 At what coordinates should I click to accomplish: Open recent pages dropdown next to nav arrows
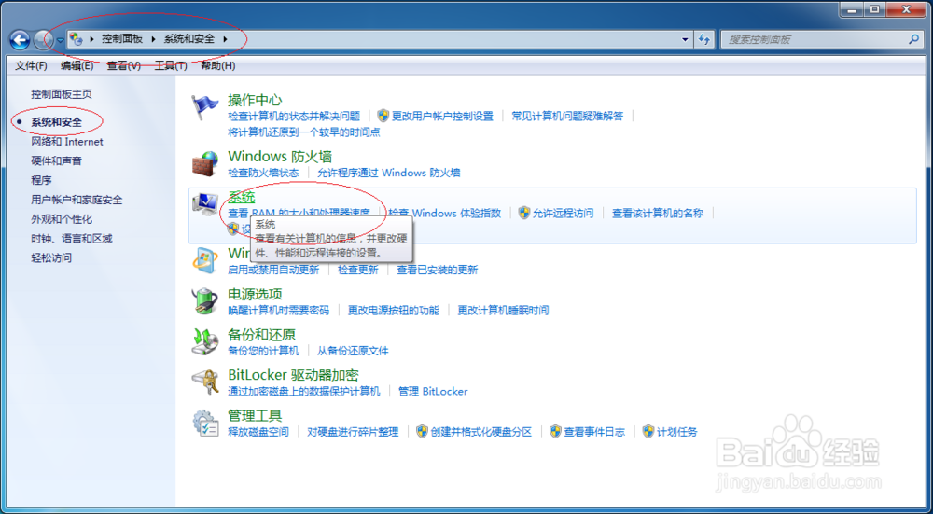click(60, 40)
